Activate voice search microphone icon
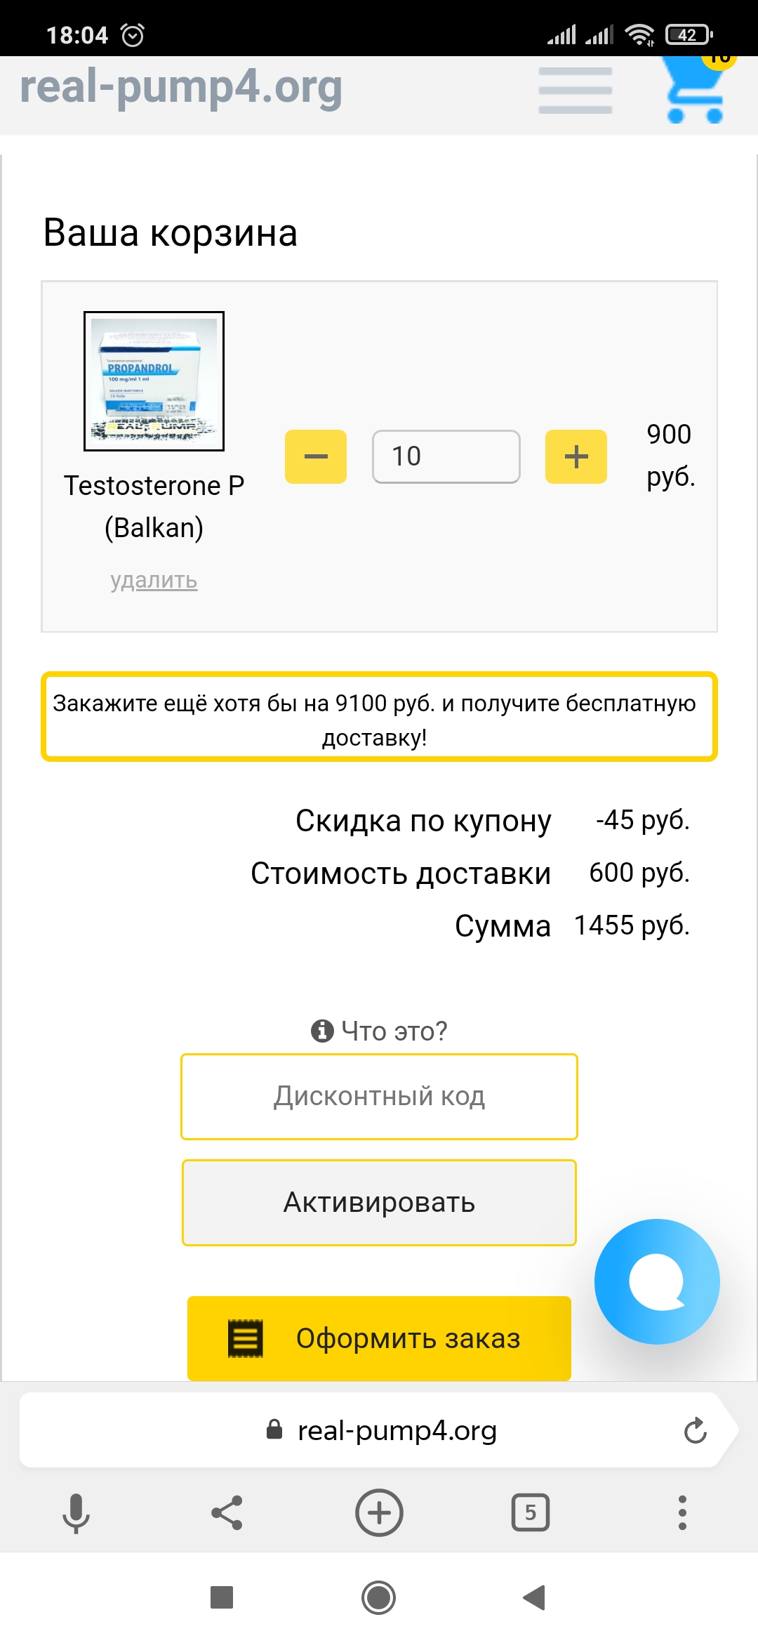 point(76,1513)
